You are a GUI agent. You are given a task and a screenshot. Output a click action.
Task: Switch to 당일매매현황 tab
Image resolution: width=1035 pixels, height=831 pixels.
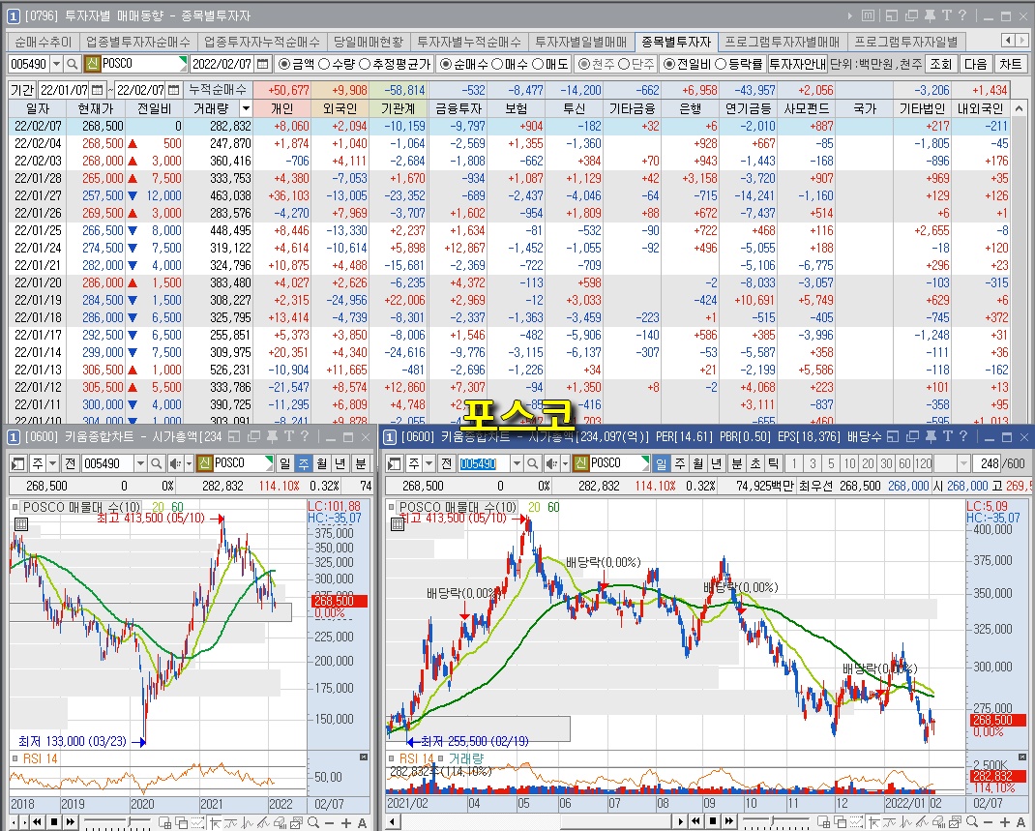pyautogui.click(x=369, y=42)
